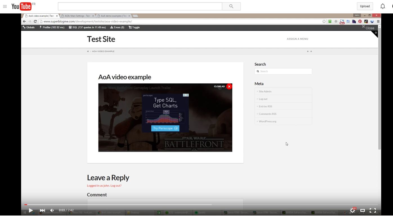The width and height of the screenshot is (393, 216).
Task: Click the extension icon with New badge
Action: (342, 22)
